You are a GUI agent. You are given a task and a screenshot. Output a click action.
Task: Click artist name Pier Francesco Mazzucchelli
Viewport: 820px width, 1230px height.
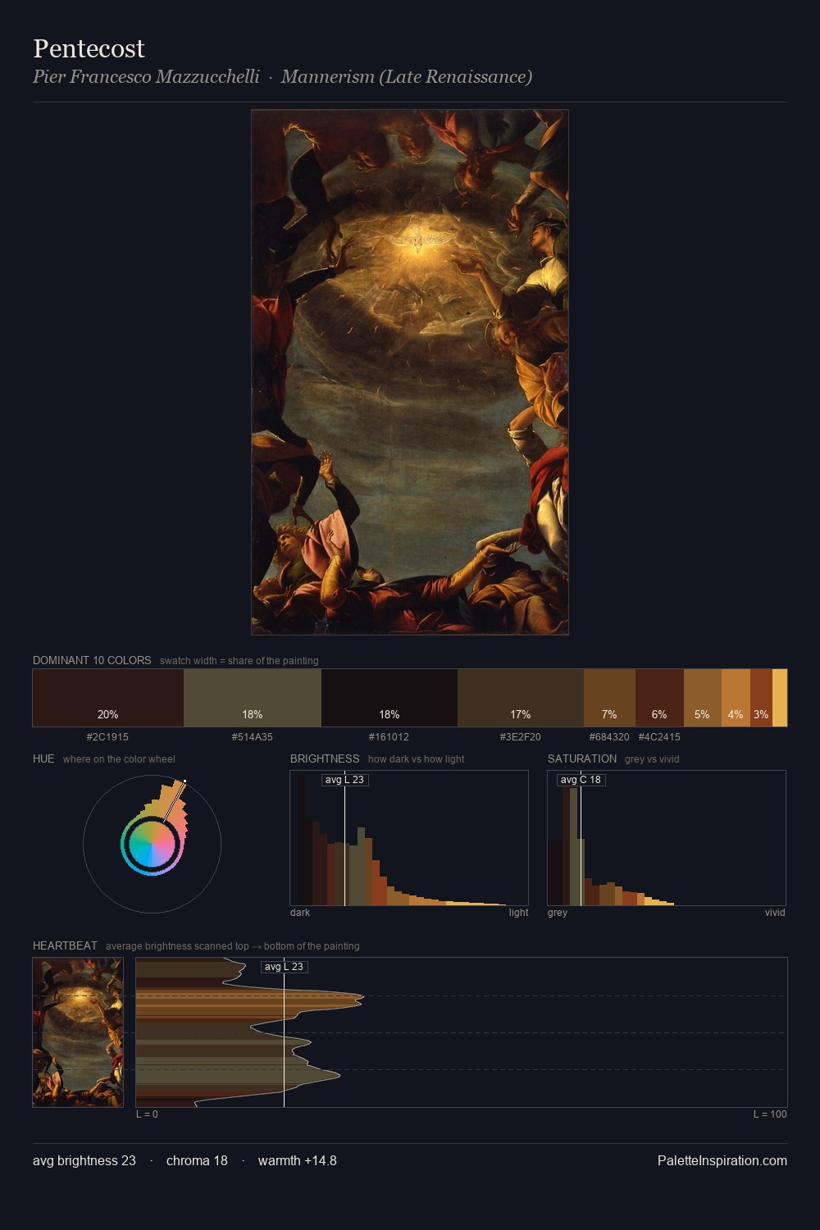146,77
